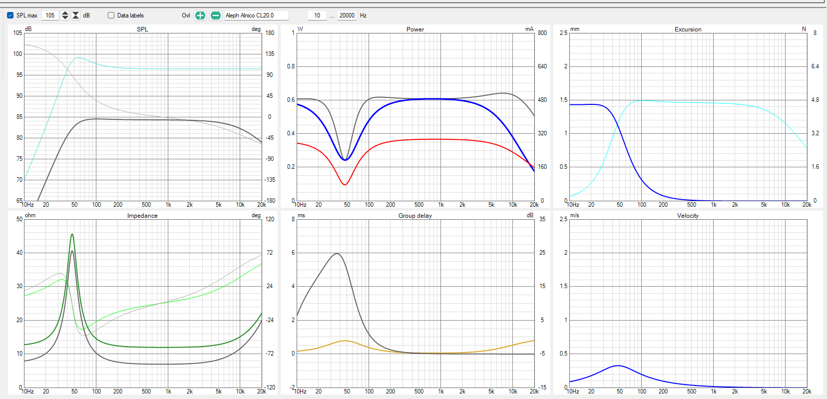The image size is (827, 399).
Task: Click the SPL graph title
Action: pyautogui.click(x=142, y=29)
